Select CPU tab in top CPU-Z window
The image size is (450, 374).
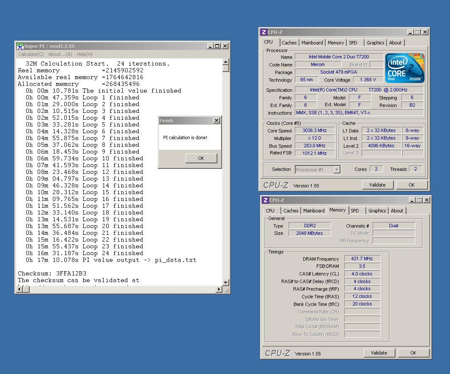click(x=269, y=42)
